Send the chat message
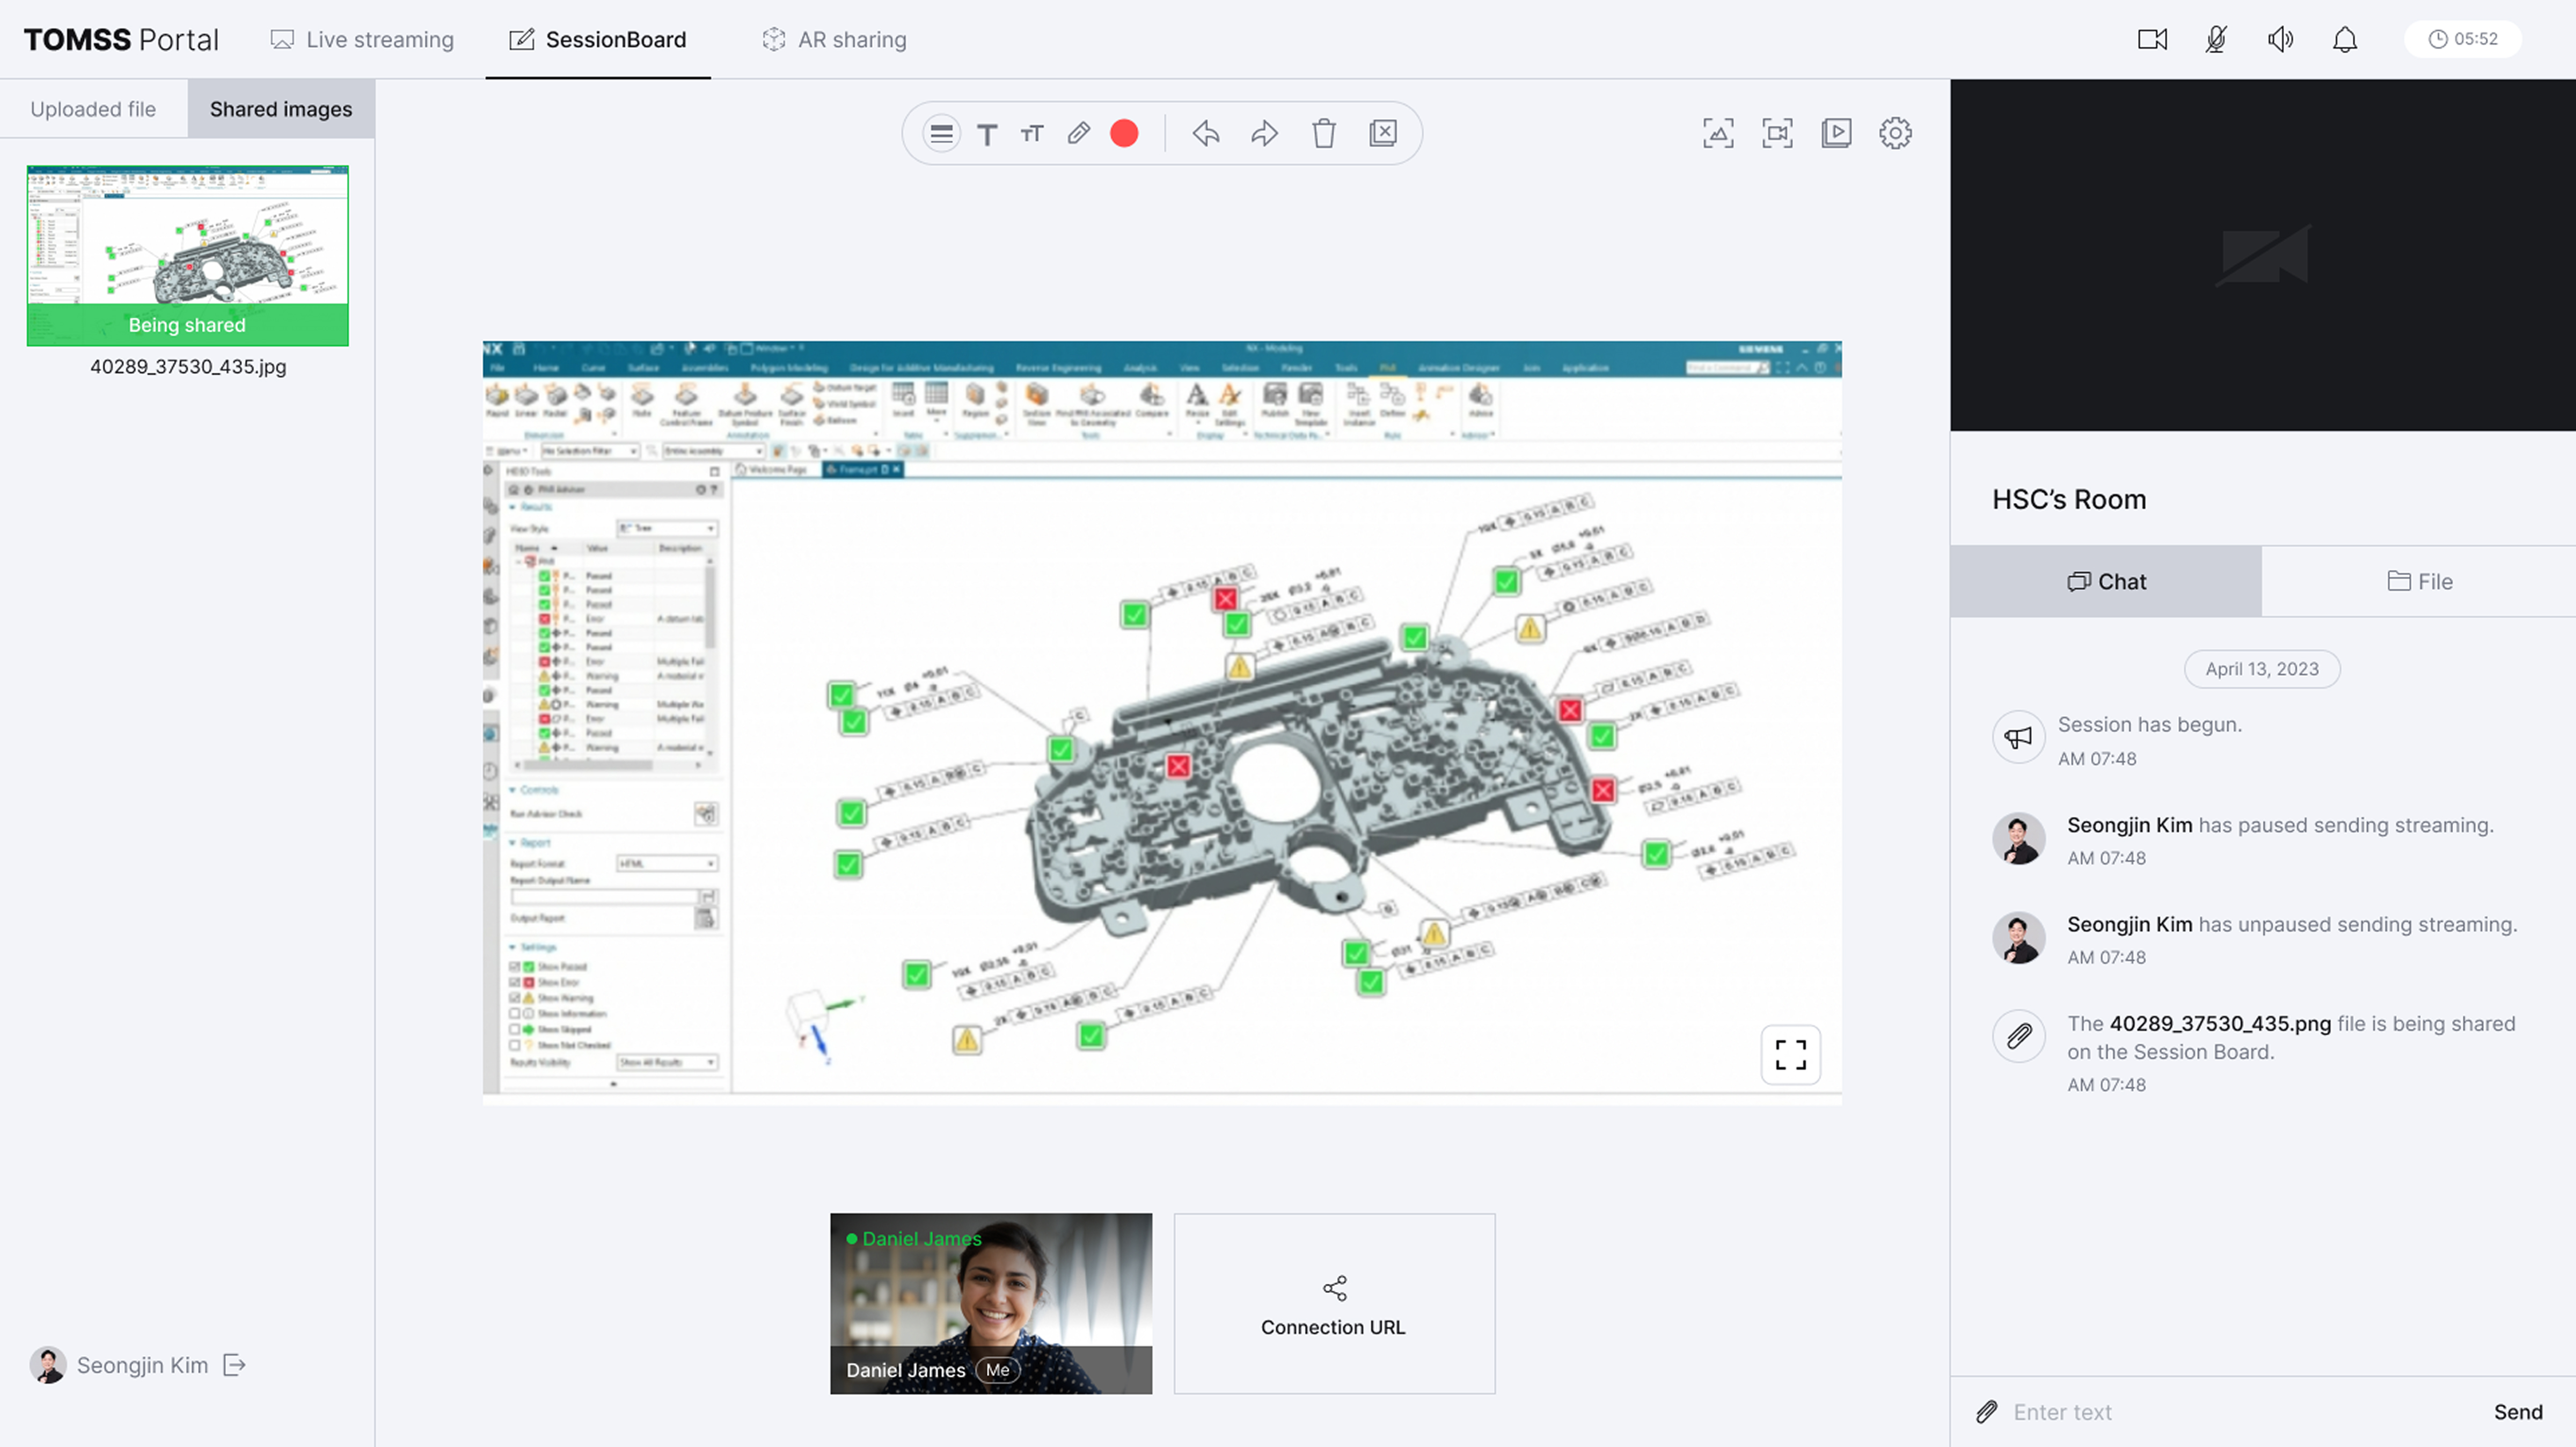 click(2517, 1411)
